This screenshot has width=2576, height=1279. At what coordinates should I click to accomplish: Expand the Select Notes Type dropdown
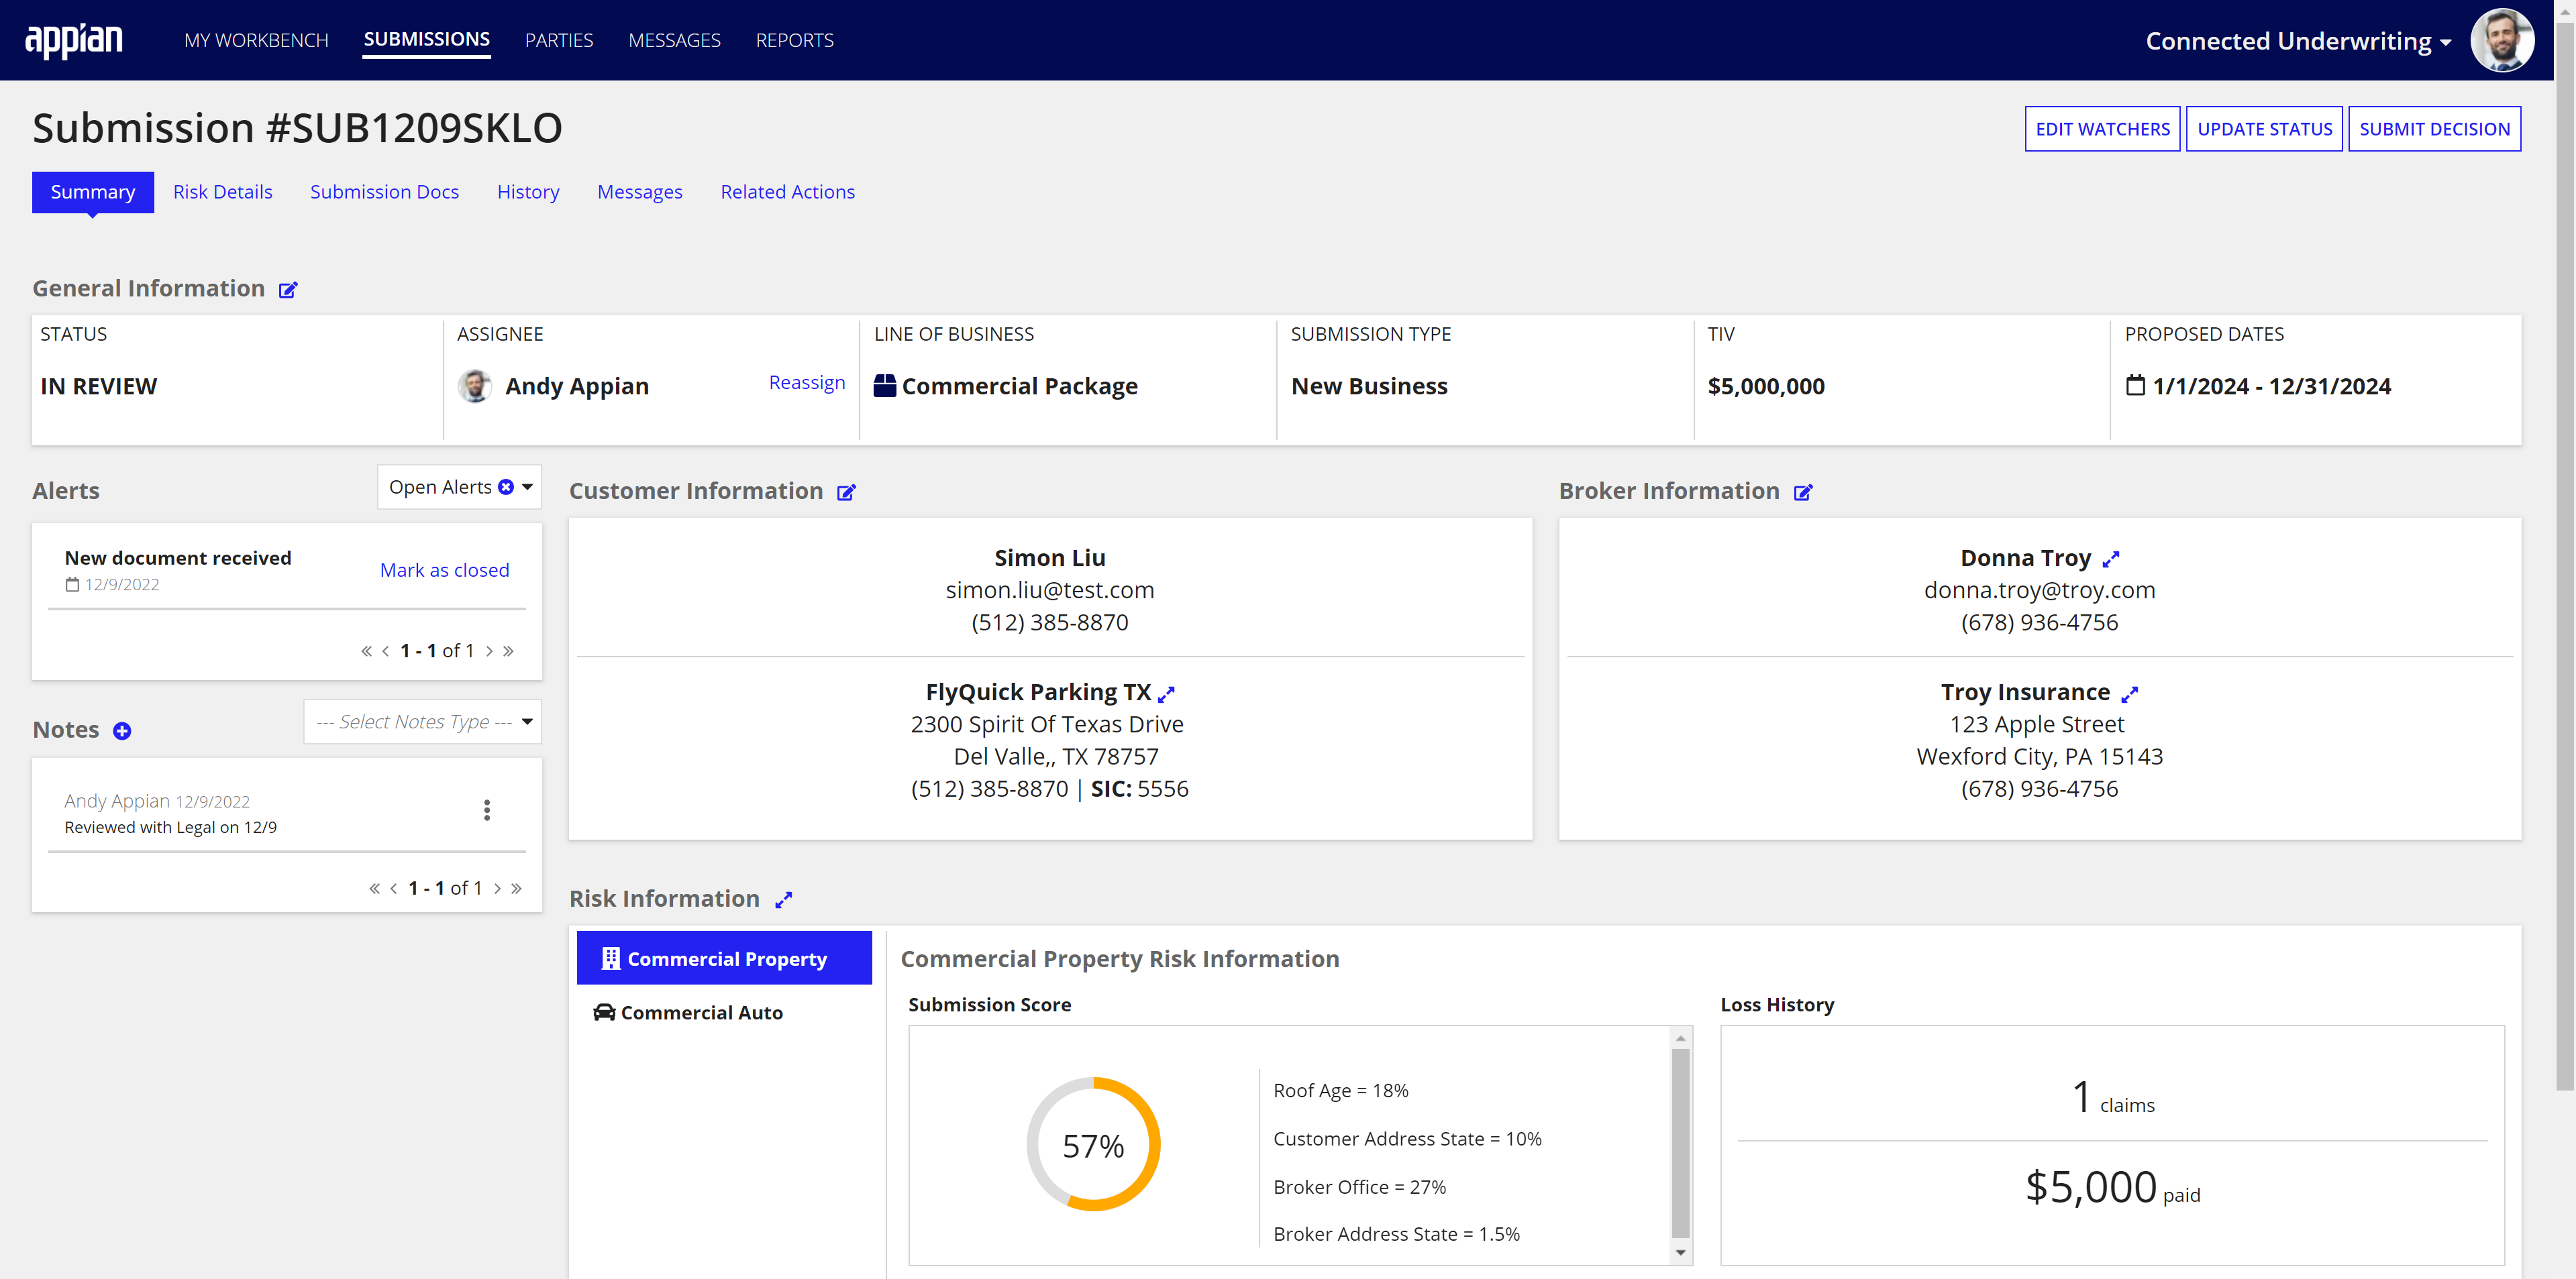pos(425,721)
